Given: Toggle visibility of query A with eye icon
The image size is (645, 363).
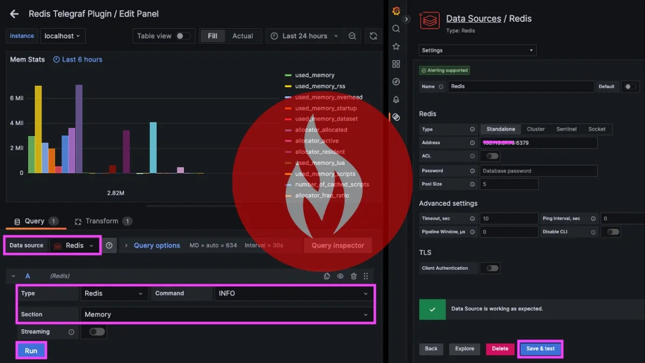Looking at the screenshot, I should point(340,276).
